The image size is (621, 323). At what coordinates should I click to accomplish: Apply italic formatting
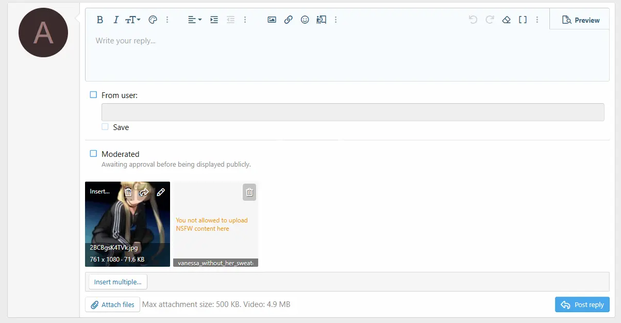coord(116,20)
